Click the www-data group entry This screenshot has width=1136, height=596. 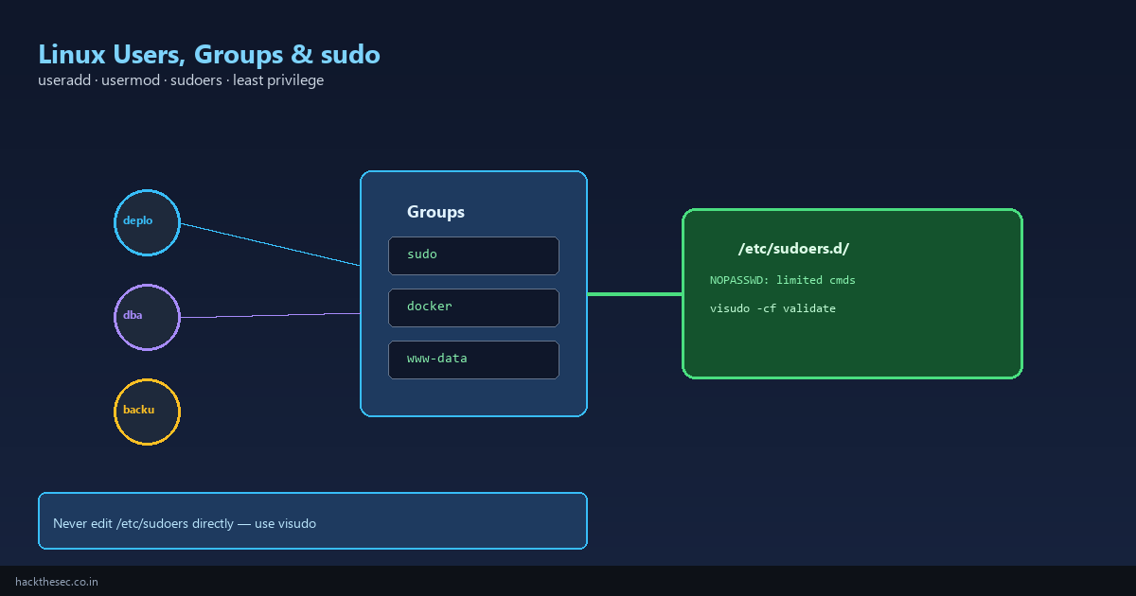click(473, 359)
